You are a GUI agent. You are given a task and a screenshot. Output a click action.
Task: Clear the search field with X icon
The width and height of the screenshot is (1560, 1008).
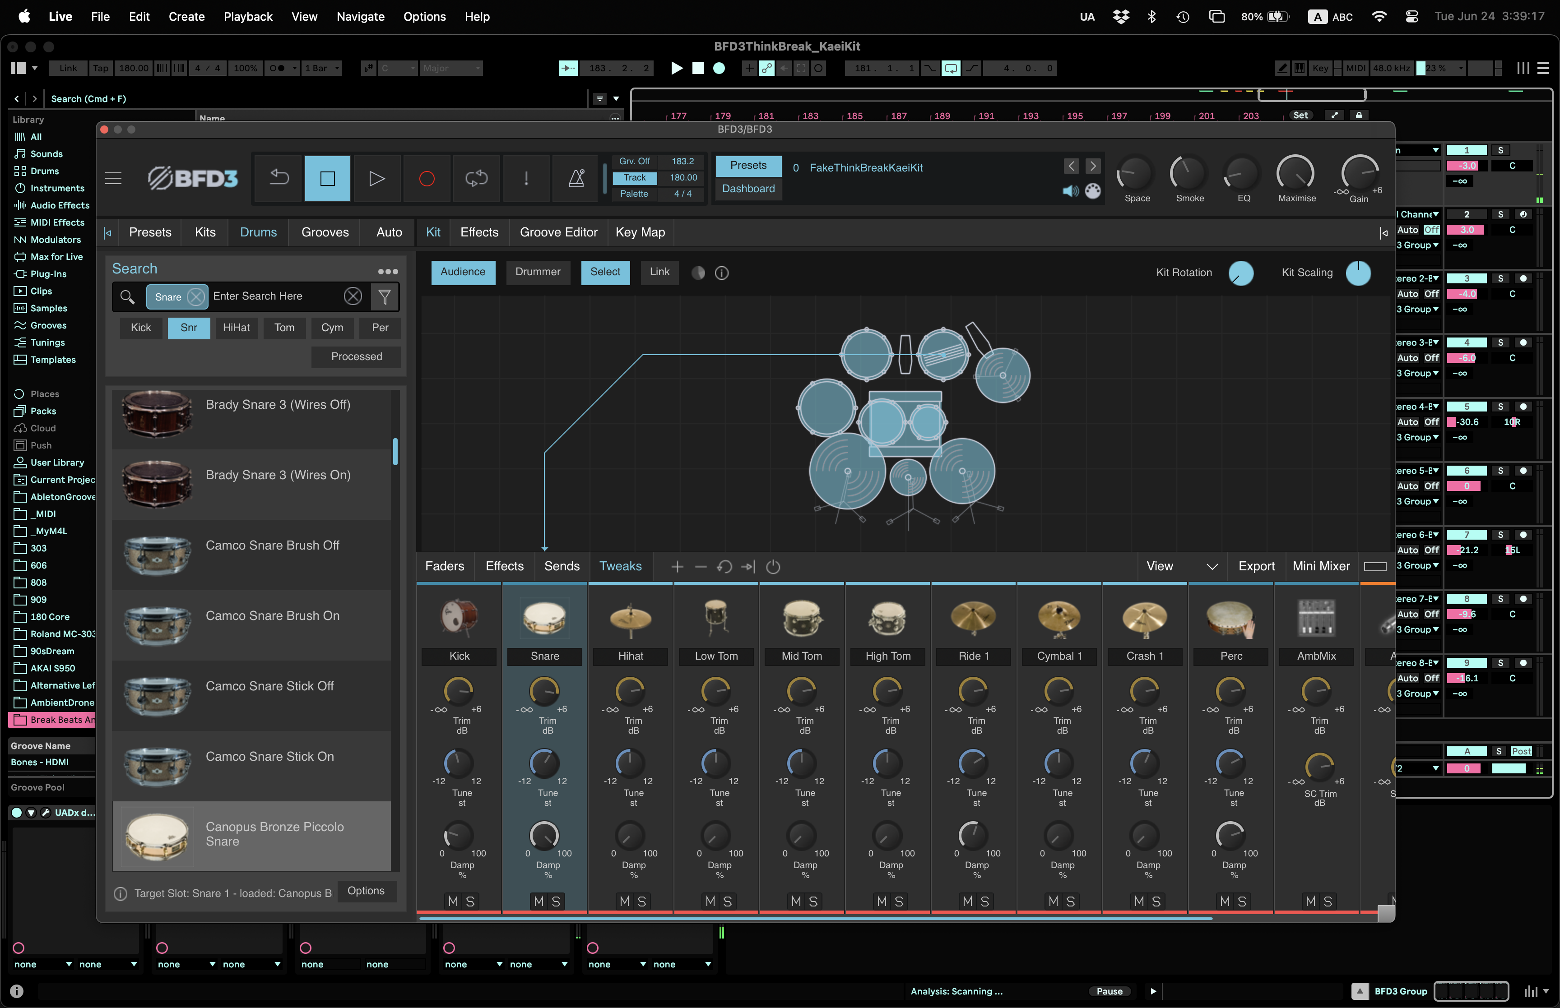[353, 296]
